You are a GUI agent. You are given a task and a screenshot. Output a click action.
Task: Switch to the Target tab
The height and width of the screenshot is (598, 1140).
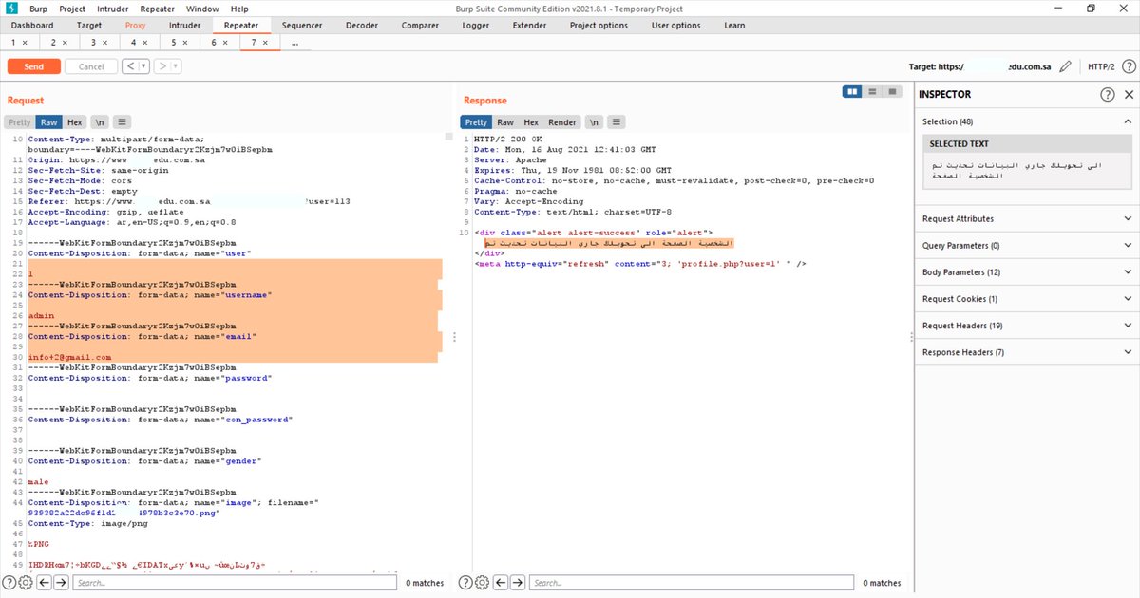[89, 26]
